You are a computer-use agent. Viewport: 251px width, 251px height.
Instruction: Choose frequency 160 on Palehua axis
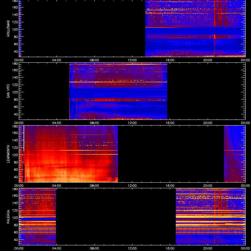[16, 195]
